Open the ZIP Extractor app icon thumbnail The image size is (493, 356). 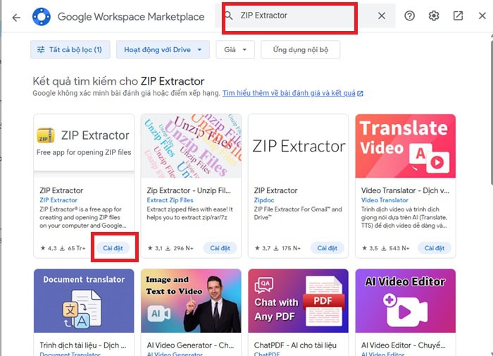click(46, 135)
